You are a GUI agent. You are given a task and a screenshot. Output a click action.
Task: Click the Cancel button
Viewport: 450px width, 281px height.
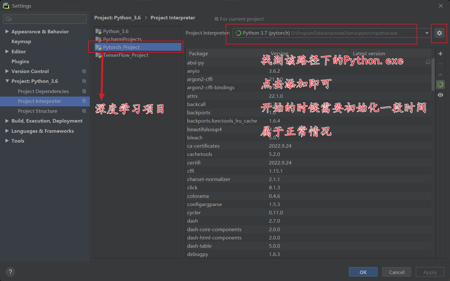click(397, 272)
